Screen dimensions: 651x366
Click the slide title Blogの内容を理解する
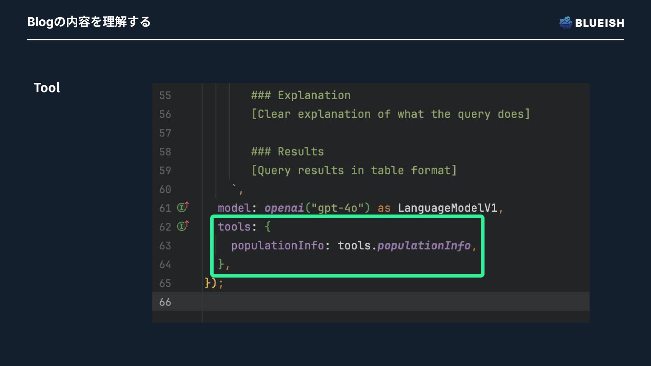click(x=89, y=22)
